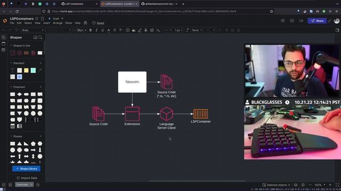Open the line width stepper

click(x=178, y=30)
